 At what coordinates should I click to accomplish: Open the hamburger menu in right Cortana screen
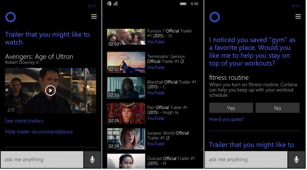(x=298, y=16)
